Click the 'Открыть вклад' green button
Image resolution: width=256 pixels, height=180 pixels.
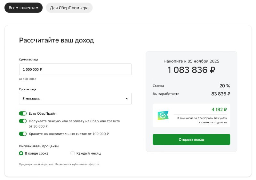pos(191,140)
